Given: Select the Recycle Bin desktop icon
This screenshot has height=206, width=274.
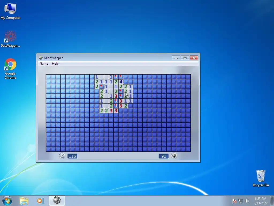Looking at the screenshot, I should pyautogui.click(x=261, y=178).
